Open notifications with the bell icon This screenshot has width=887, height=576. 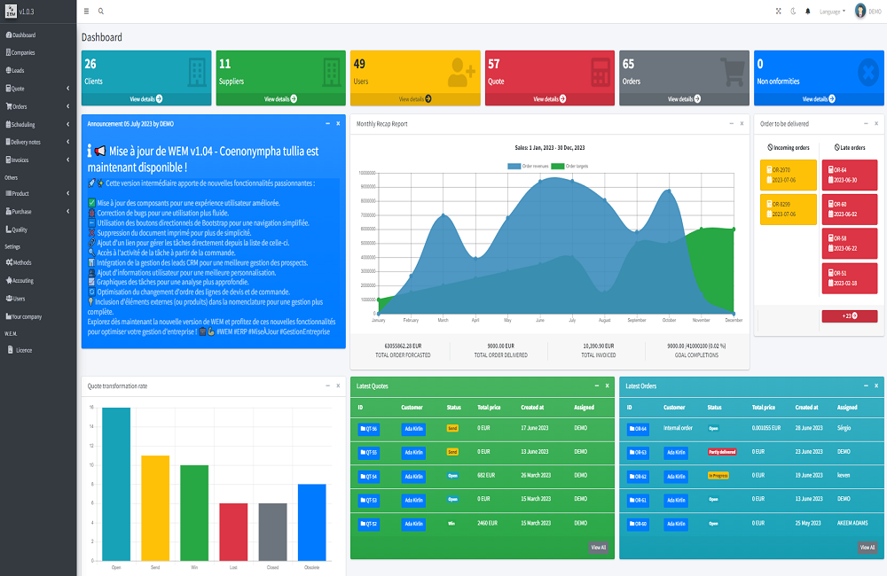click(807, 12)
